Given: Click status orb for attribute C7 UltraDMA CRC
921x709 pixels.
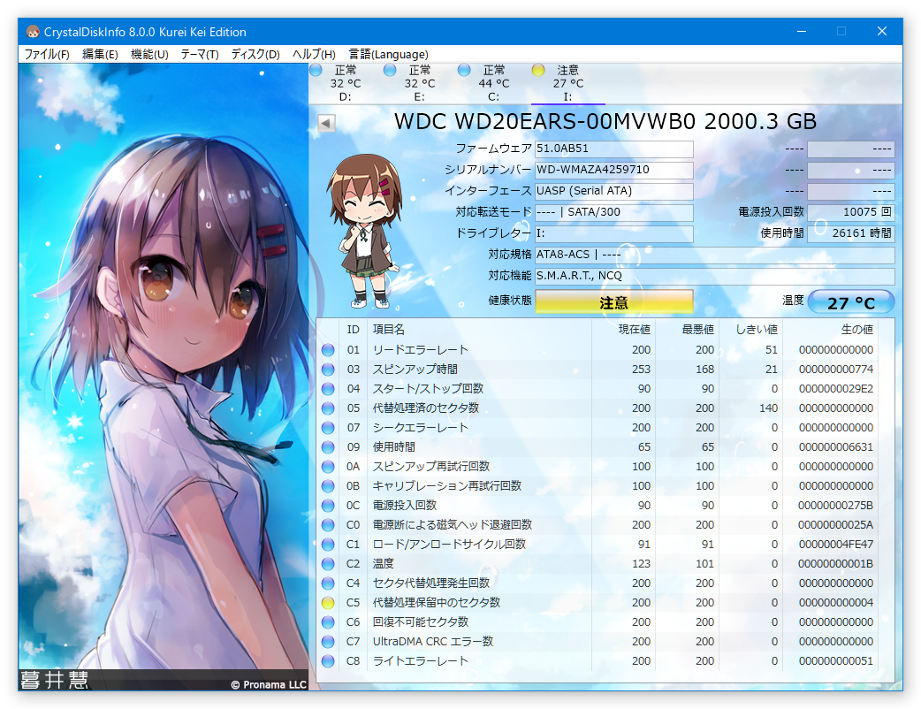Looking at the screenshot, I should [328, 642].
